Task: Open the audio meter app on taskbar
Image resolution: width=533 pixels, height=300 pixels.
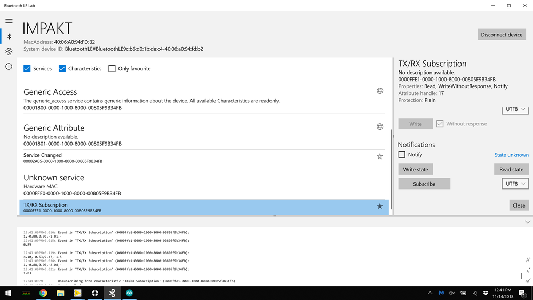Action: click(x=26, y=293)
